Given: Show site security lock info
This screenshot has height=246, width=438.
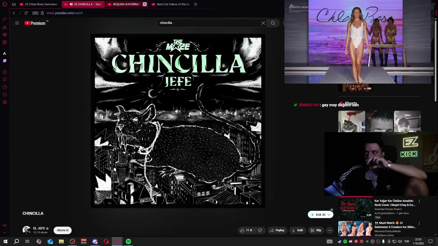Looking at the screenshot, I should click(x=42, y=13).
